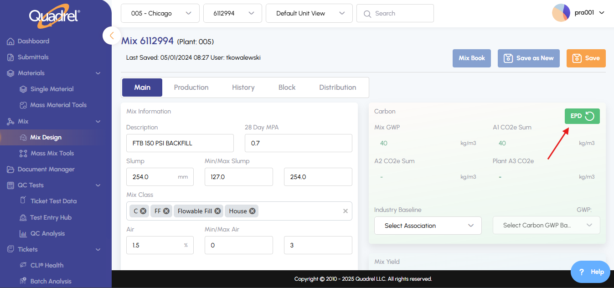Open the Help button
Screen dimensions: 614x288
tap(590, 272)
